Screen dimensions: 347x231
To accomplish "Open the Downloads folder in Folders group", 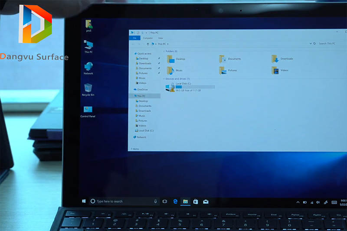I will (282, 59).
